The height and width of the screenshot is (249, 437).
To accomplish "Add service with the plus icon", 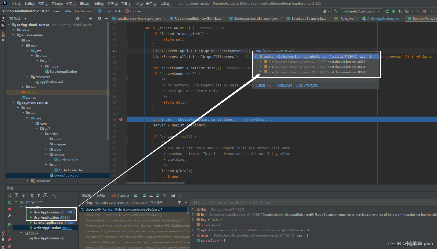I will (x=54, y=196).
